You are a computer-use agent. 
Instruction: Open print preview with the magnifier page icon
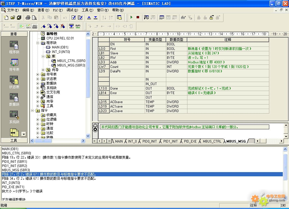[34, 17]
